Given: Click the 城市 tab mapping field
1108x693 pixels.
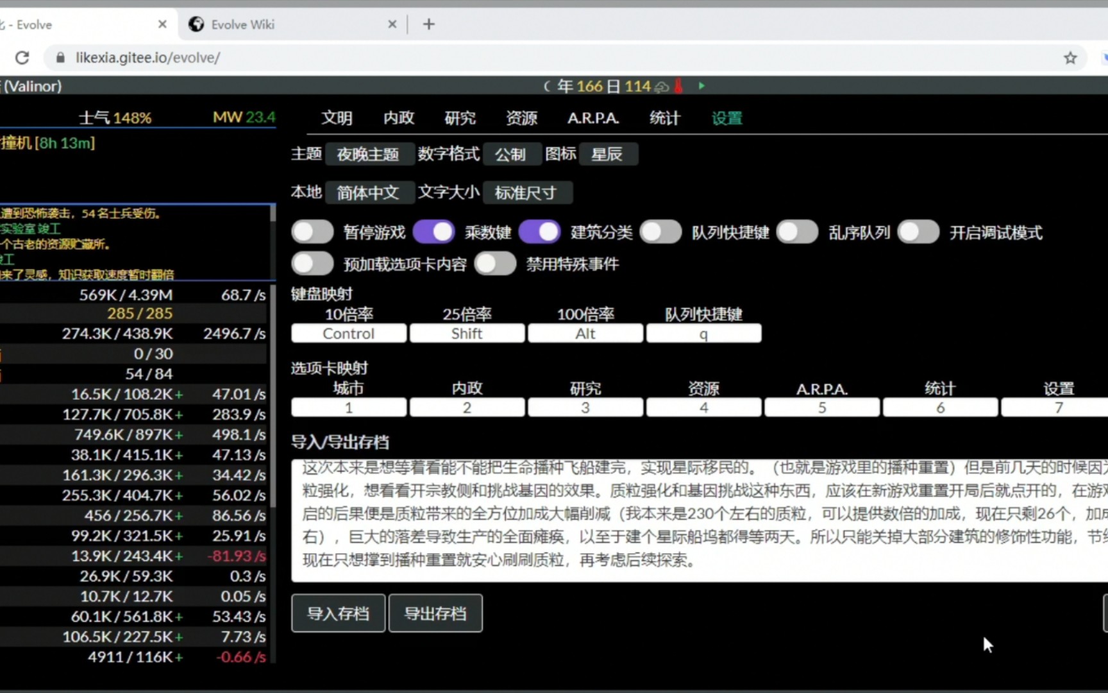Looking at the screenshot, I should 349,407.
